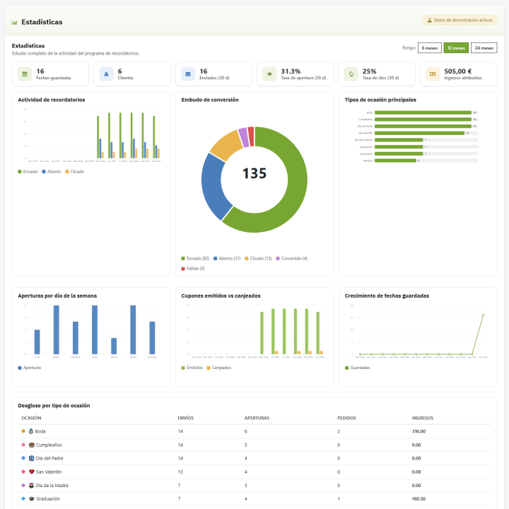The height and width of the screenshot is (509, 509).
Task: Click the red Fallido donut segment
Action: coord(251,136)
